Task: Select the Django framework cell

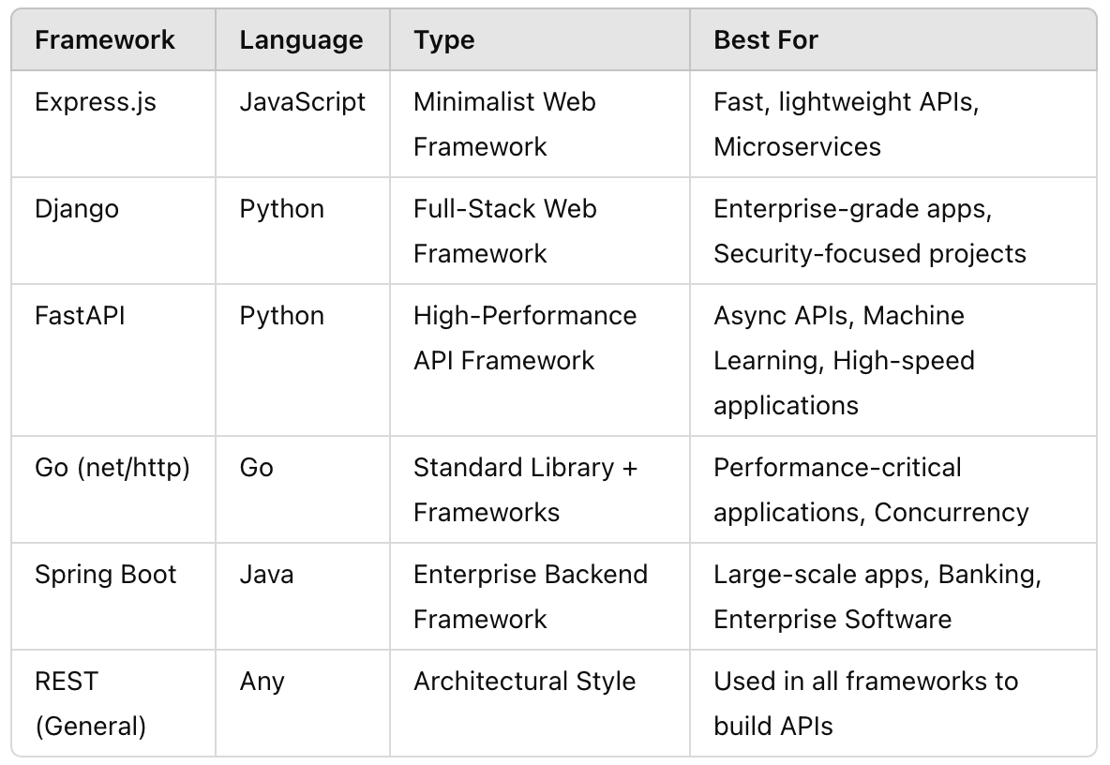Action: (x=77, y=209)
